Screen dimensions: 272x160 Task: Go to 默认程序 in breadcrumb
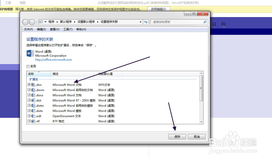coord(66,22)
